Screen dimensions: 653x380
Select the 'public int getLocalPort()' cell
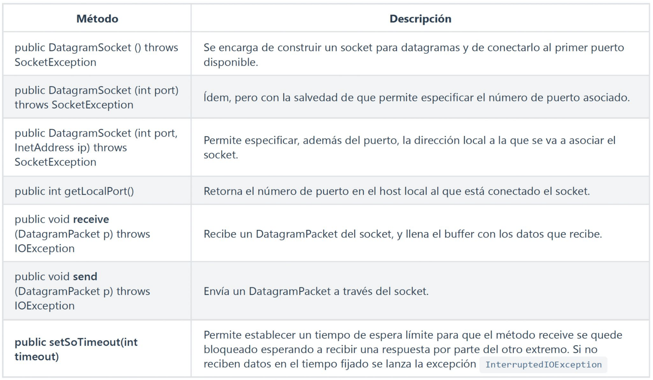tap(97, 191)
